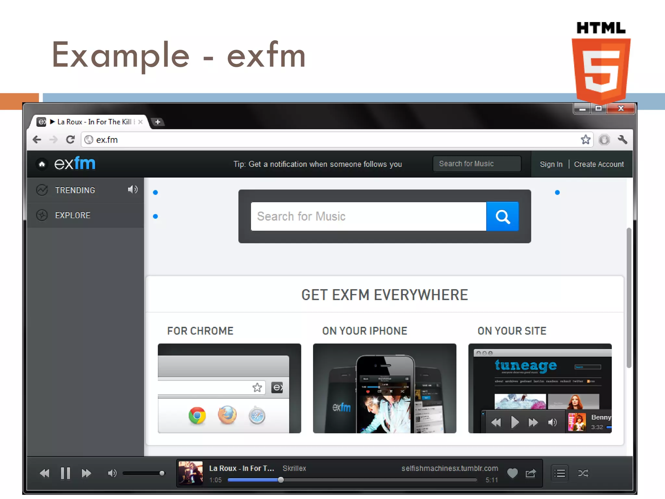Click the blue search magnifier button
Screen dimensions: 665x499
(502, 216)
